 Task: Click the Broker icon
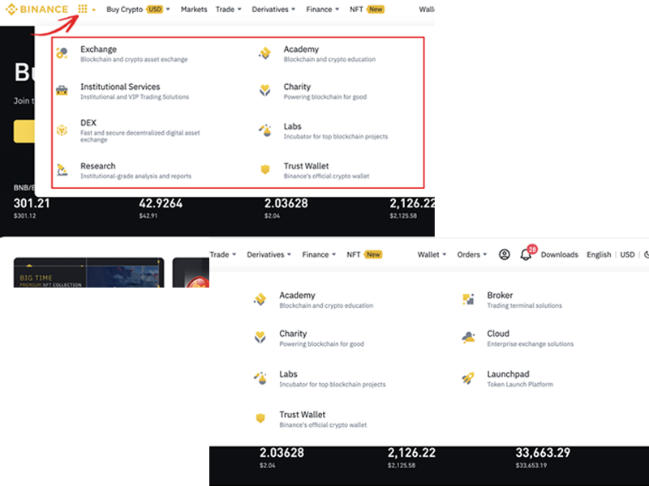click(x=468, y=299)
